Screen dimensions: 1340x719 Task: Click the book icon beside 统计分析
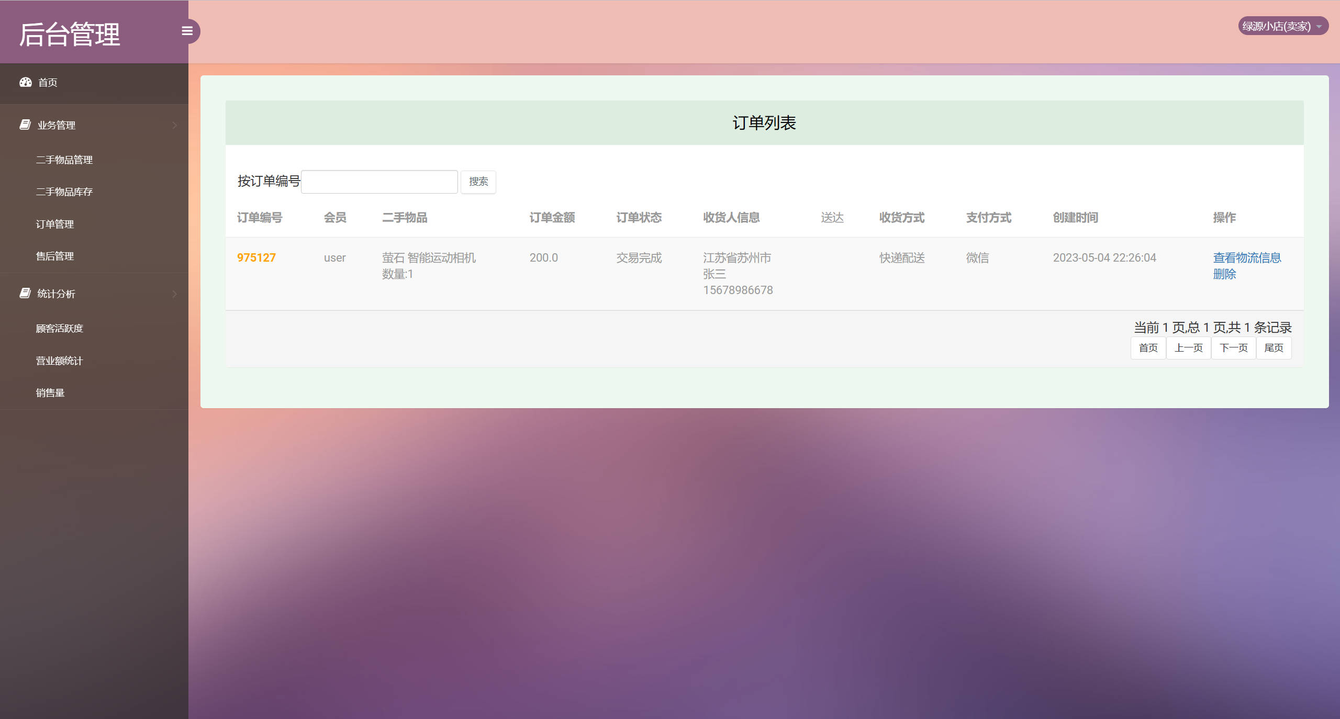pyautogui.click(x=25, y=293)
